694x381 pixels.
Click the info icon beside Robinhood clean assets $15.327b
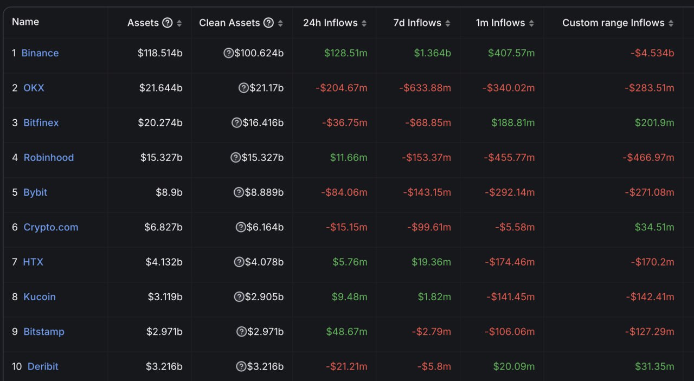pos(235,158)
